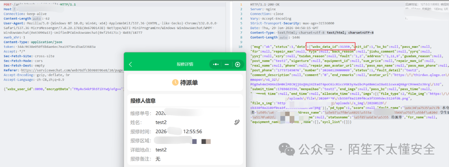Viewport: 449px width, 167px height.
Task: Click the Connection: close response header
Action: tap(267, 14)
